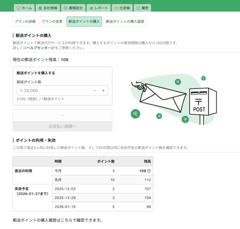Follow the こちら purchase history link
Image resolution: width=240 pixels, height=229 pixels.
pos(66,220)
